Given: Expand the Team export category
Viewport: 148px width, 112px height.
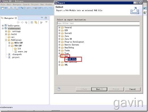Looking at the screenshot, I should (x=59, y=53).
